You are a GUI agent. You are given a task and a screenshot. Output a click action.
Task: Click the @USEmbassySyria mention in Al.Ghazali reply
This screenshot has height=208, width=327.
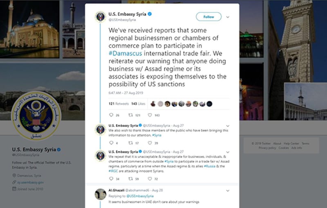pyautogui.click(x=140, y=196)
